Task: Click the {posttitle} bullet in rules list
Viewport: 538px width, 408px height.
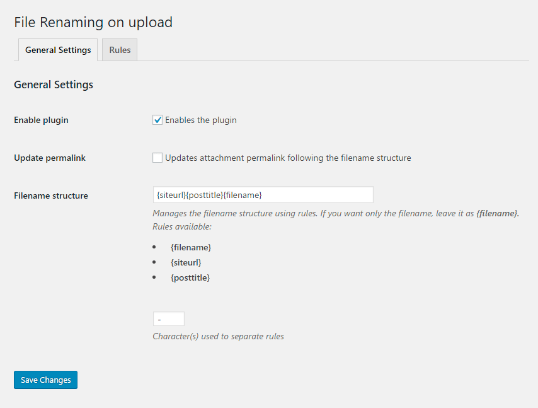Action: point(190,277)
